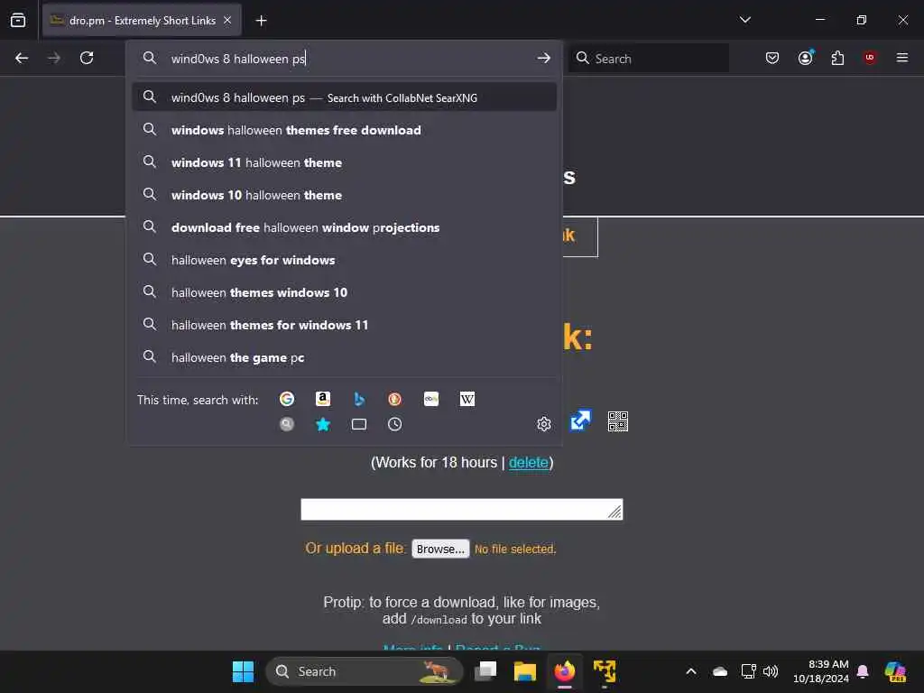The height and width of the screenshot is (693, 924).
Task: Select 'windows 10 halloween theme' suggestion
Action: click(344, 195)
